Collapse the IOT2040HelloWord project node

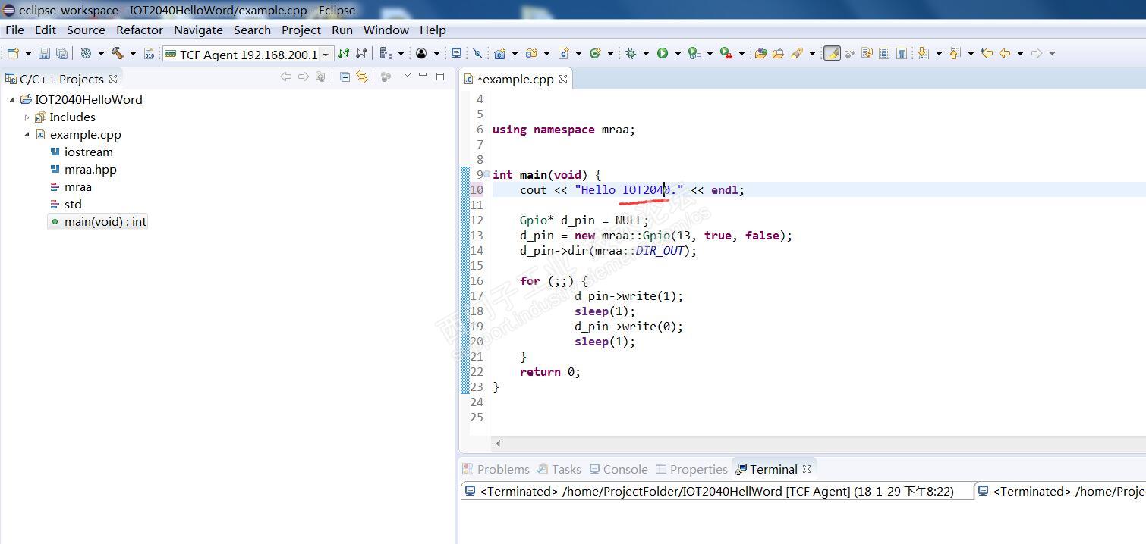coord(12,99)
